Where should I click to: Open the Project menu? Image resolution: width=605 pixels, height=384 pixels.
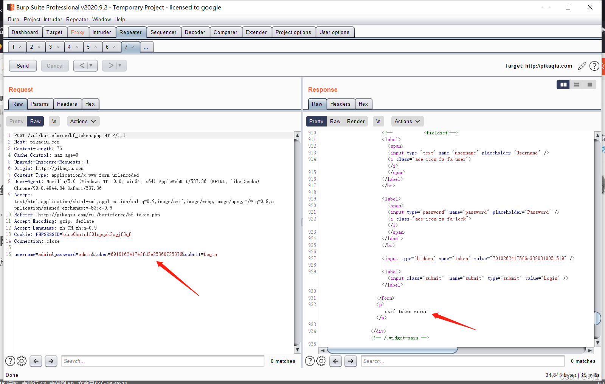pyautogui.click(x=32, y=19)
